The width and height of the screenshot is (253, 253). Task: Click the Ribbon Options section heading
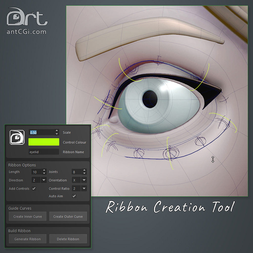point(22,165)
